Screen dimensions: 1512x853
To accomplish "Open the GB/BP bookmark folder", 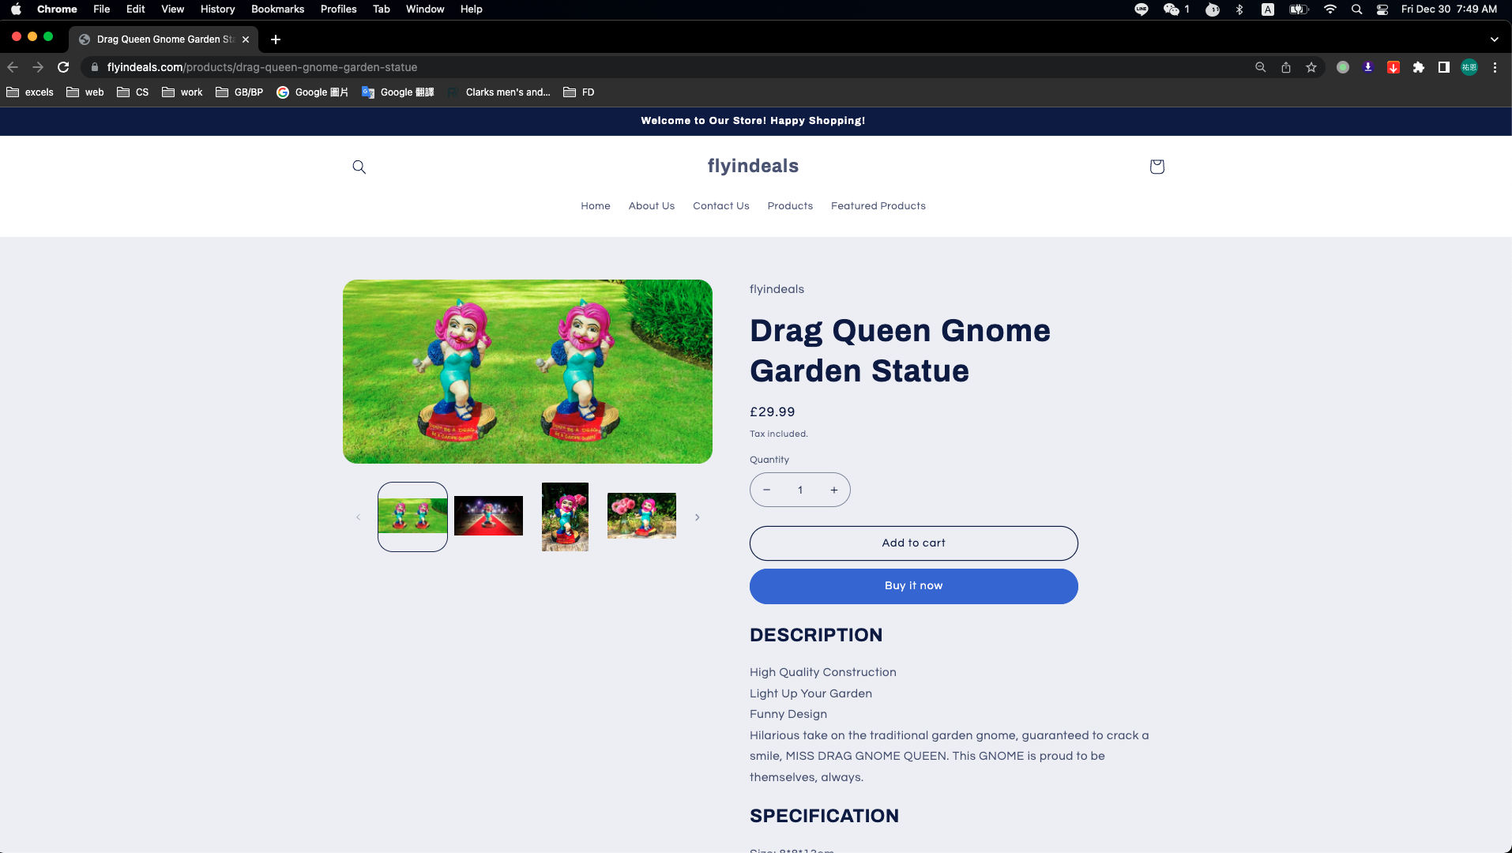I will (239, 92).
